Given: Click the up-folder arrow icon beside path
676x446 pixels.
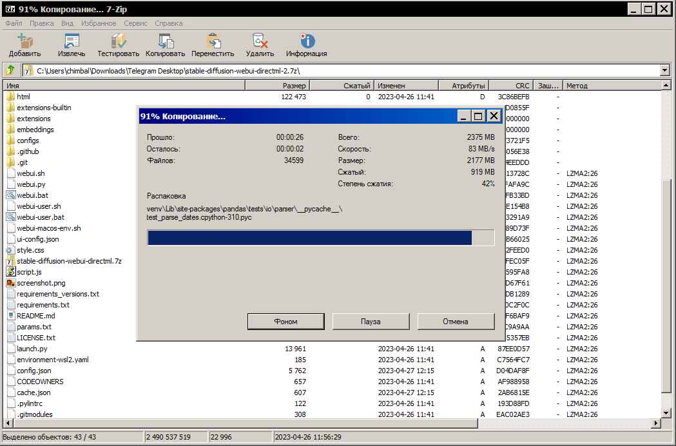Looking at the screenshot, I should click(x=10, y=70).
